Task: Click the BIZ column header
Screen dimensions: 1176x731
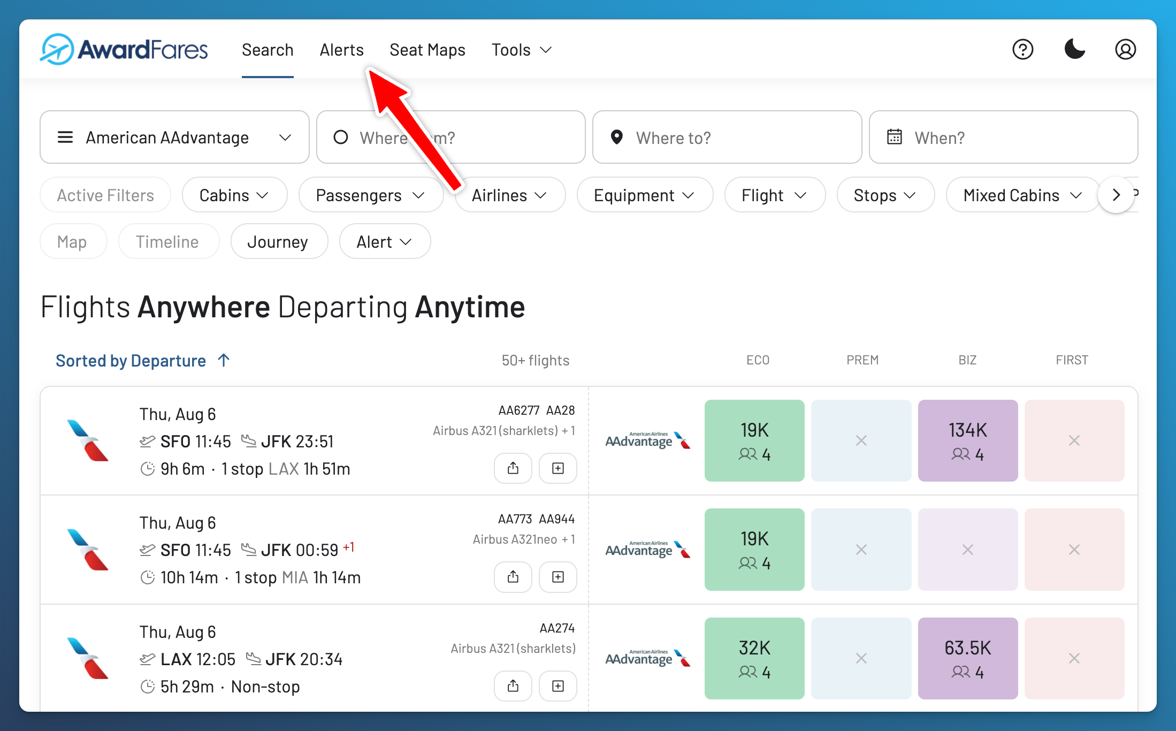Action: (x=967, y=360)
